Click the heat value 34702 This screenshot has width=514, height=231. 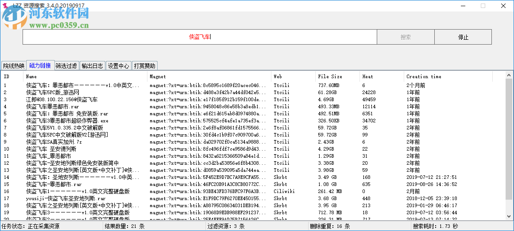tap(369, 121)
